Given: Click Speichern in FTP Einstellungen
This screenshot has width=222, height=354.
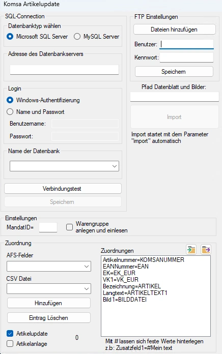Looking at the screenshot, I should [x=174, y=72].
